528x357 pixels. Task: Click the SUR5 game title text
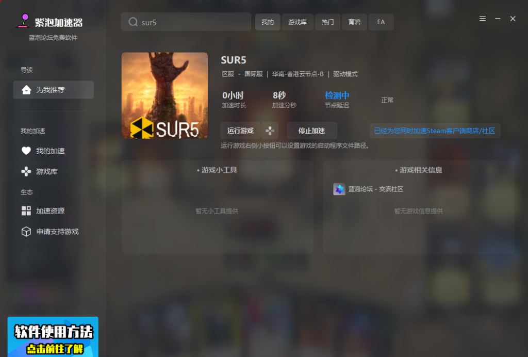point(234,60)
